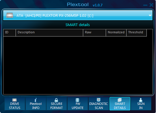Viewport: 156px width, 113px height.
Task: Click the Description column header
Action: 49,33
